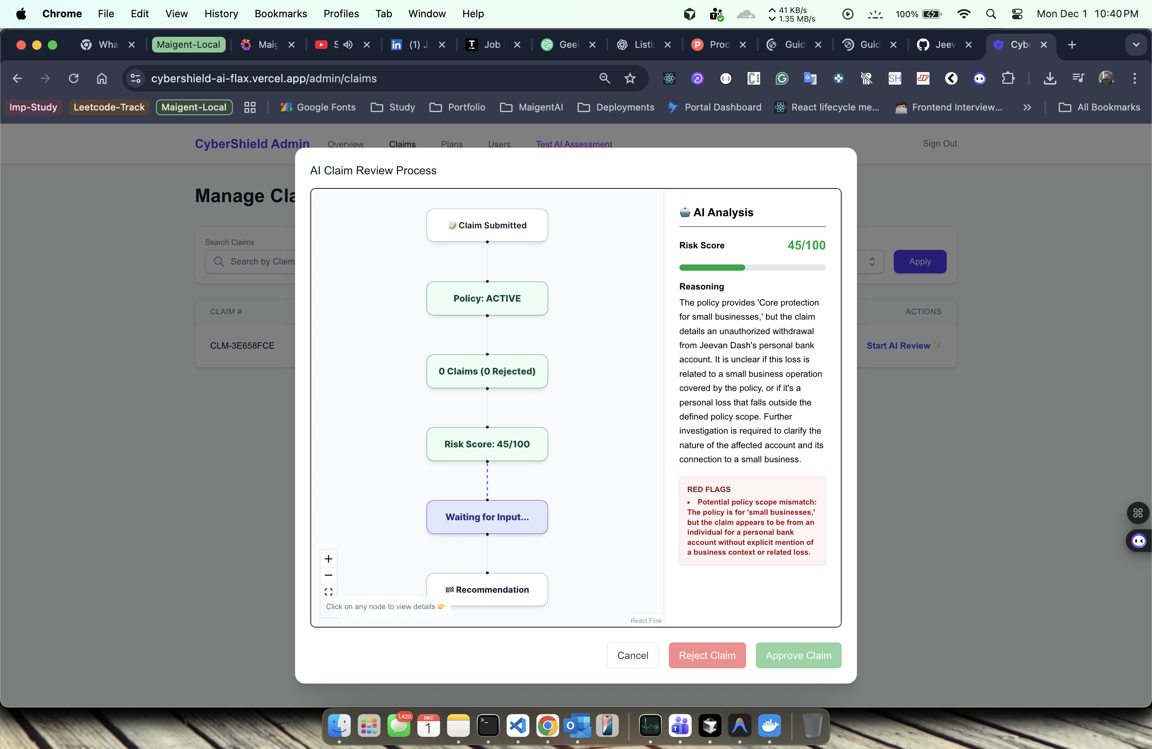The image size is (1152, 749).
Task: Show the hidden bookmarks overflow chevron
Action: point(1027,107)
